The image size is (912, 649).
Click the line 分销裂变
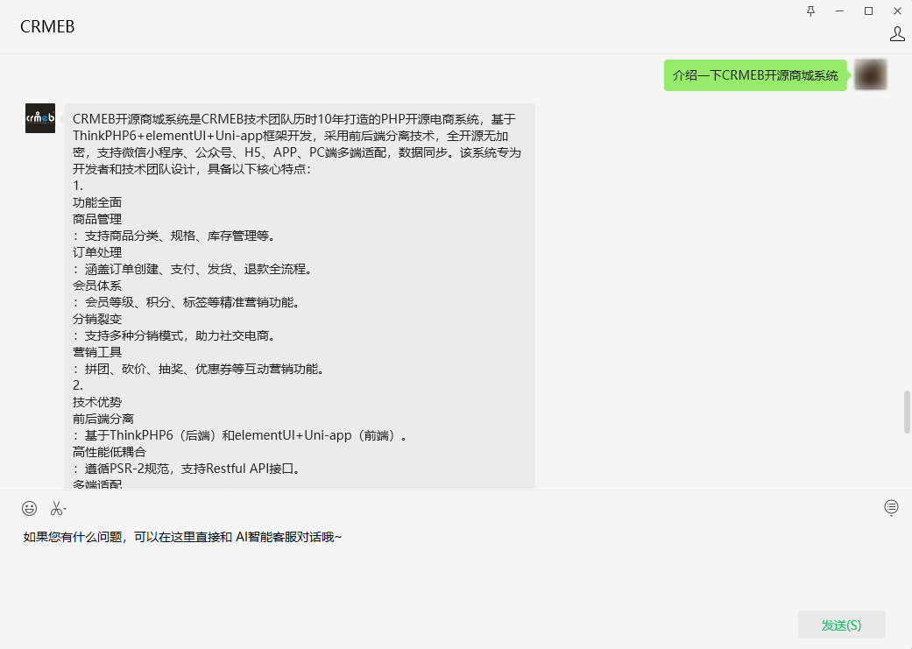[97, 319]
